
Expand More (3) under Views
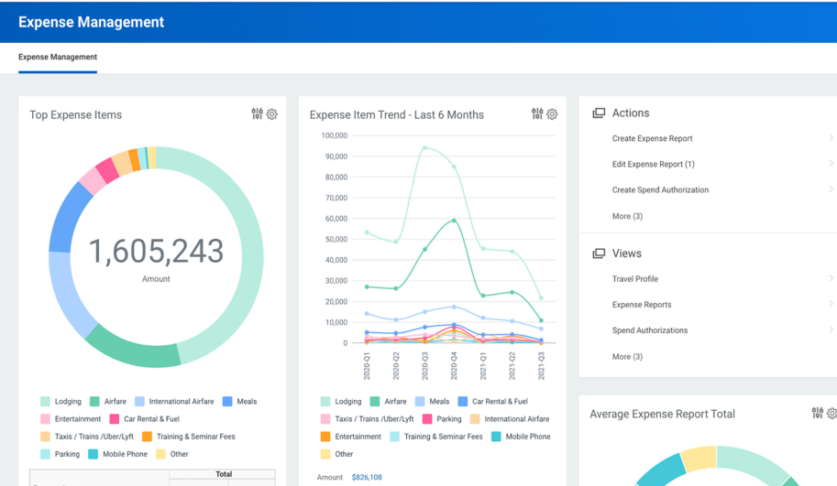[627, 357]
